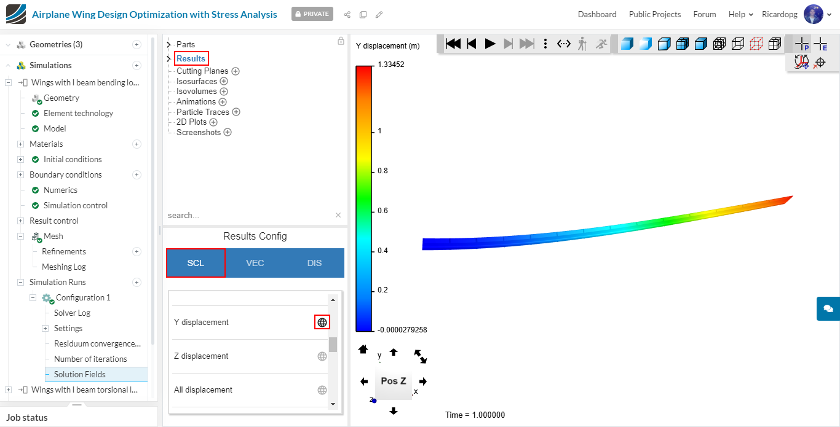Viewport: 840px width, 427px height.
Task: Select slow walking-person playback speed
Action: (x=582, y=44)
